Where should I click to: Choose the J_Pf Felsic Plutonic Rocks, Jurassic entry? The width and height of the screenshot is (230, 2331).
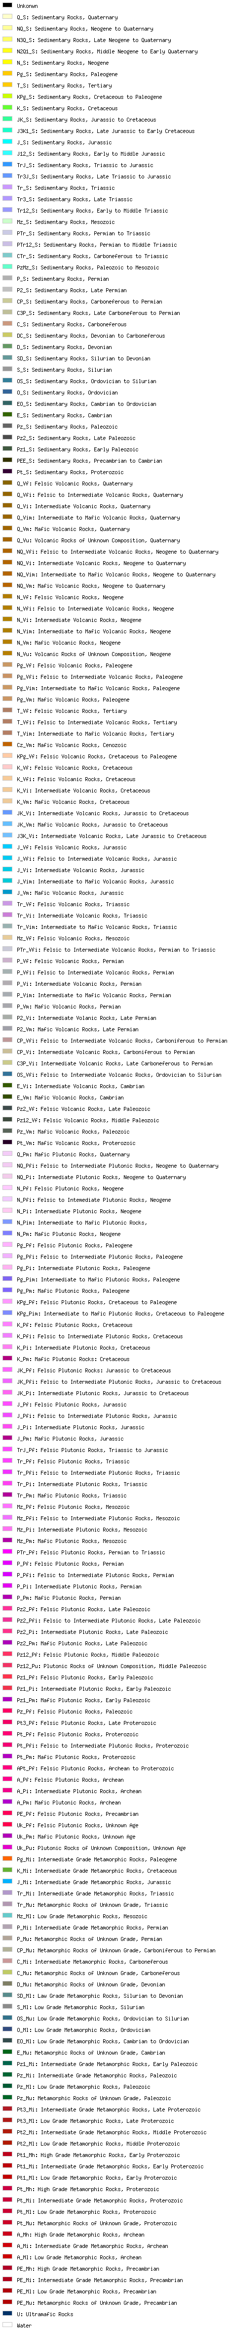tap(71, 1405)
